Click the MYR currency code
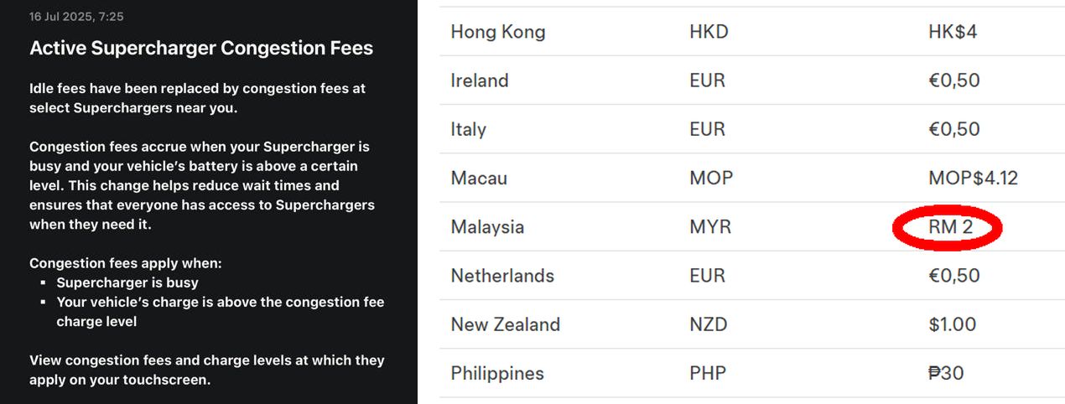Viewport: 1065px width, 404px height. (x=710, y=227)
